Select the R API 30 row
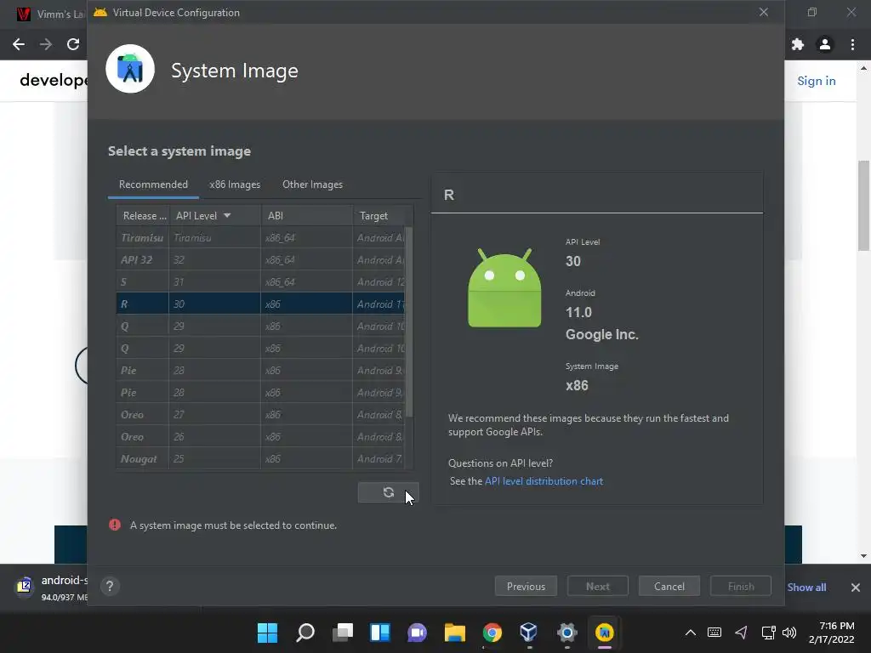This screenshot has width=871, height=653. click(x=260, y=304)
